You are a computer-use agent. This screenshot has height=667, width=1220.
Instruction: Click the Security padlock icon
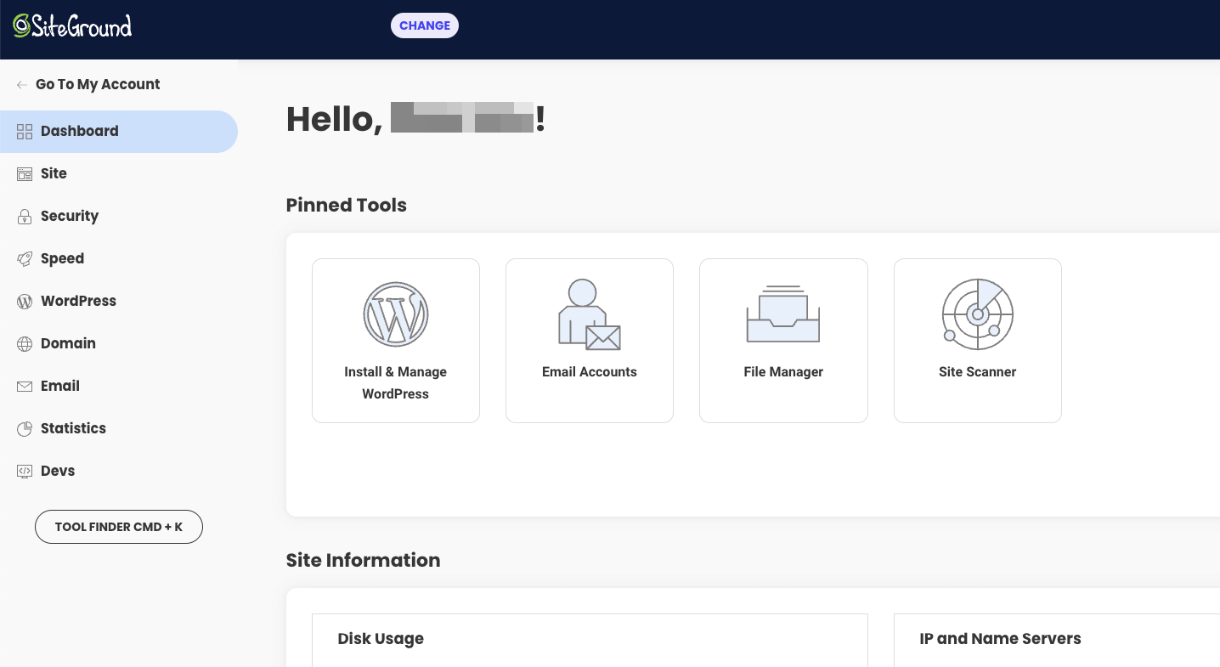pyautogui.click(x=25, y=217)
